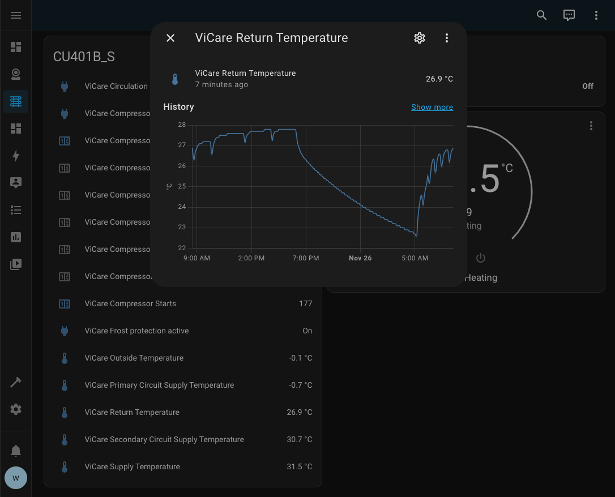
Task: Select the highlighted heating radiator sidebar icon
Action: [16, 101]
